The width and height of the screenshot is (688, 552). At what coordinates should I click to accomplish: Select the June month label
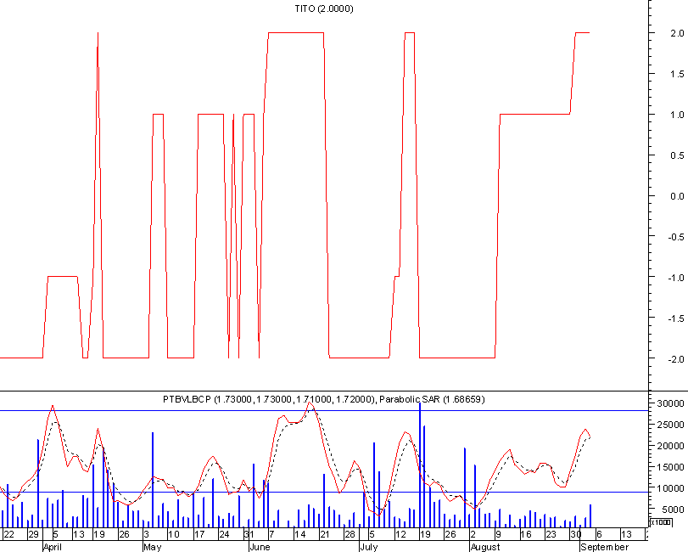click(x=260, y=547)
